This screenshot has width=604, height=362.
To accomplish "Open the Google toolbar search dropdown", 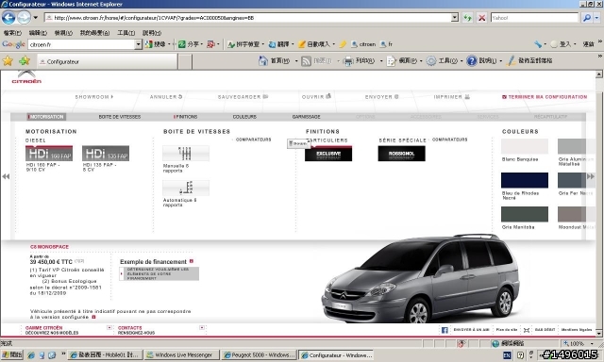I will tap(139, 44).
